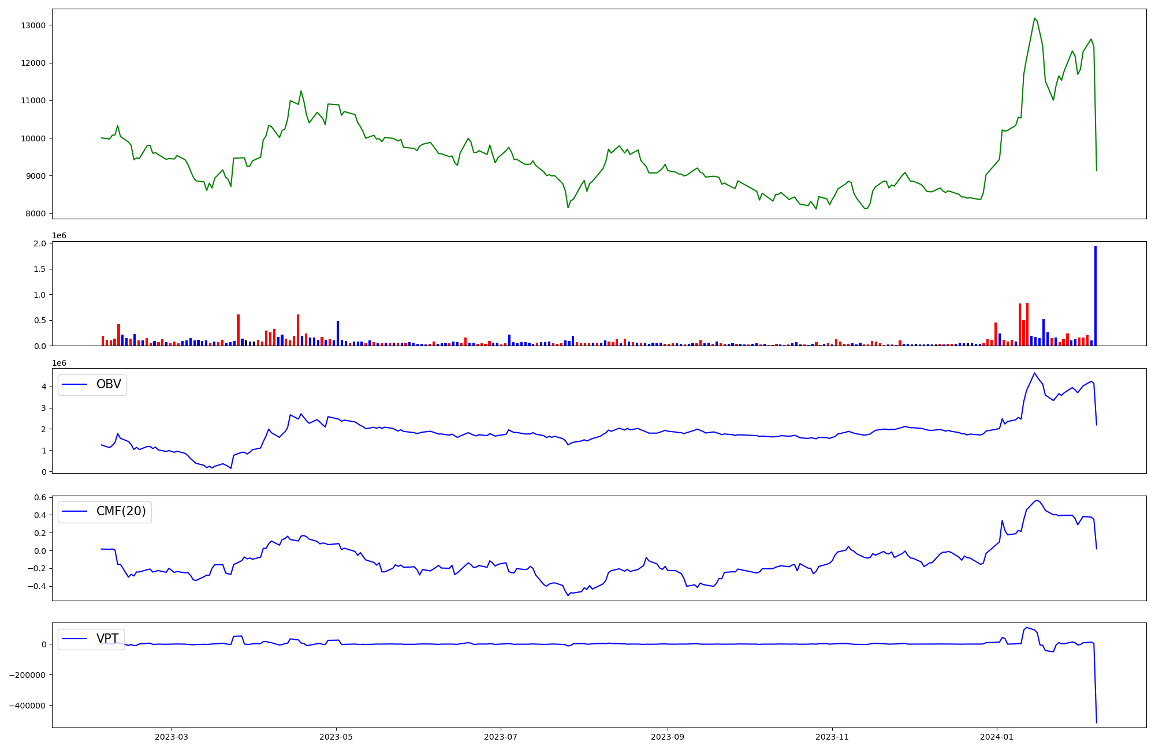This screenshot has height=750, width=1155.
Task: Click the OBV legend label
Action: click(109, 385)
